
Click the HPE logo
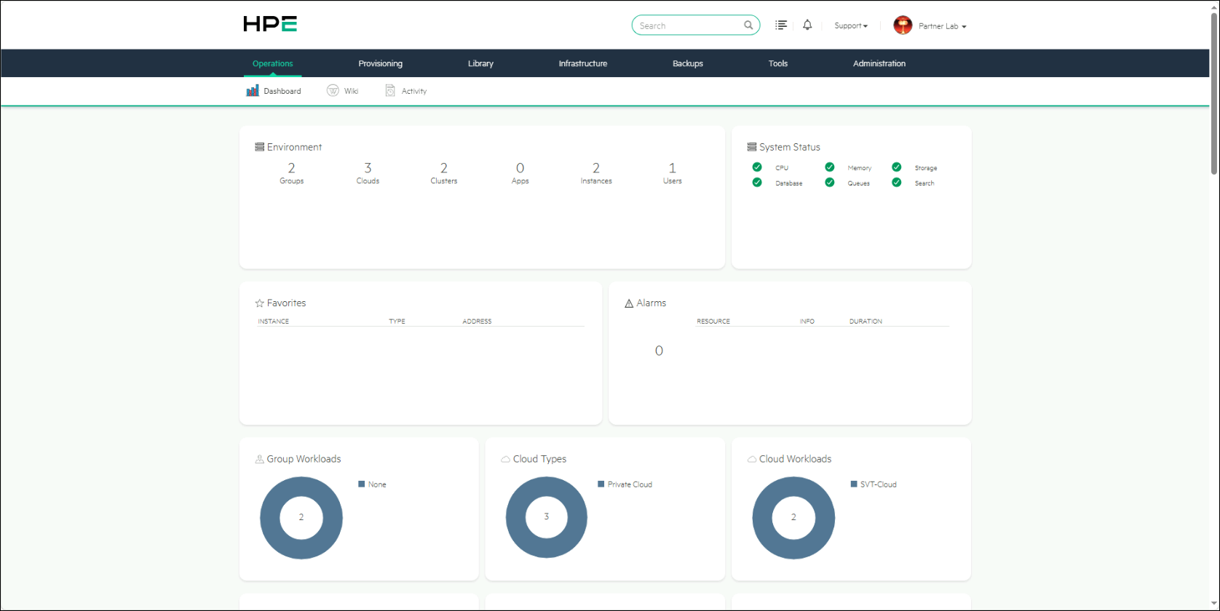[270, 24]
